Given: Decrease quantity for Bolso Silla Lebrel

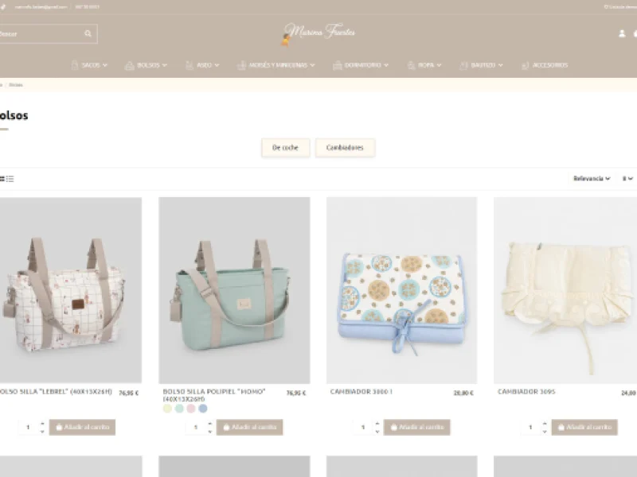Looking at the screenshot, I should [x=42, y=431].
